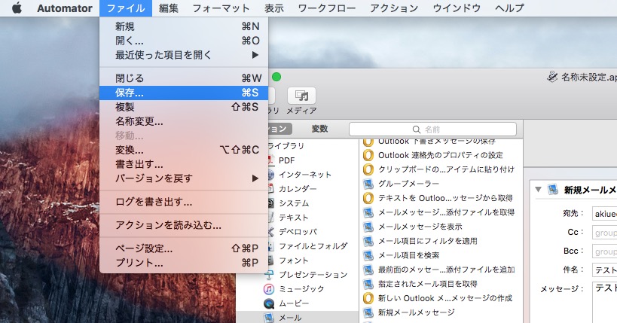617x323 pixels.
Task: Click メール項目にフィルタを適用 action icon
Action: [x=368, y=241]
